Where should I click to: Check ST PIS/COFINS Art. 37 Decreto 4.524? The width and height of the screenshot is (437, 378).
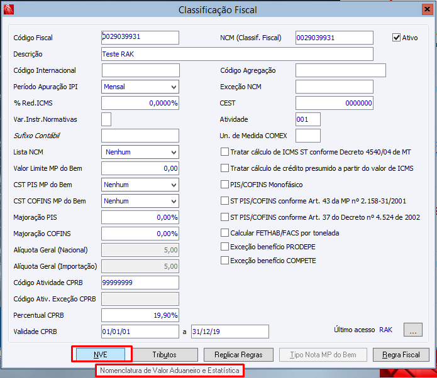click(224, 217)
